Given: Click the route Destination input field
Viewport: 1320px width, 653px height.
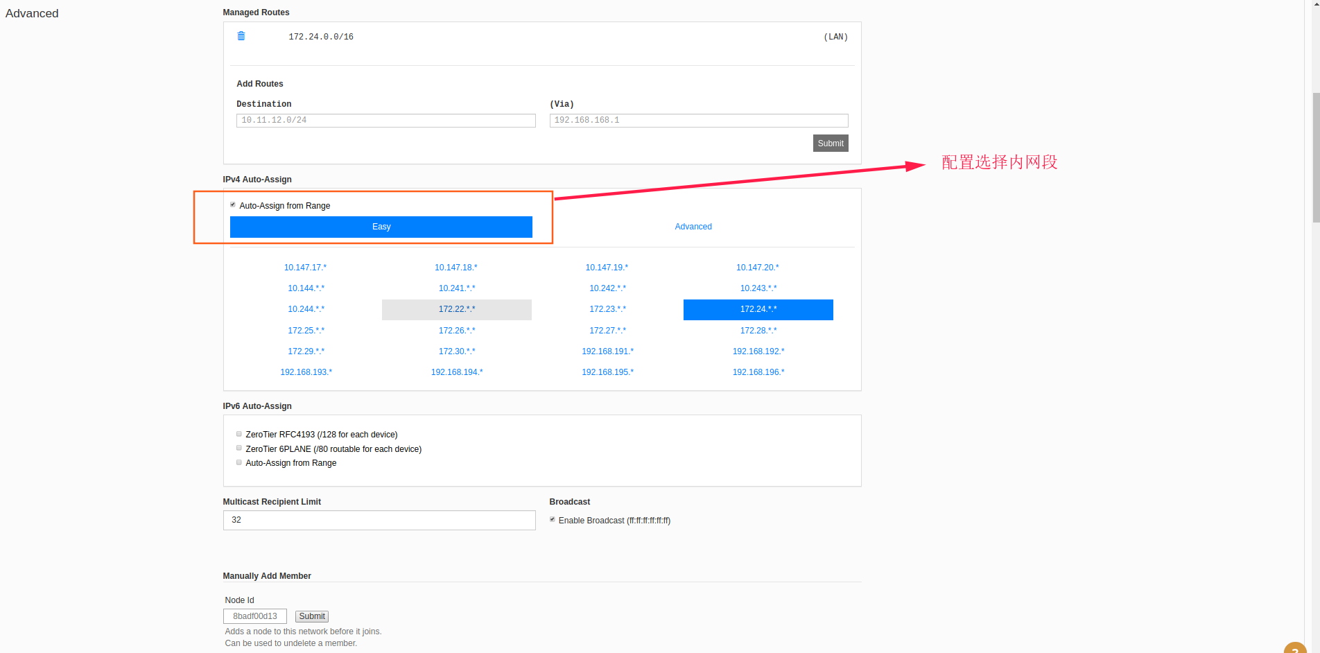Looking at the screenshot, I should click(x=385, y=121).
